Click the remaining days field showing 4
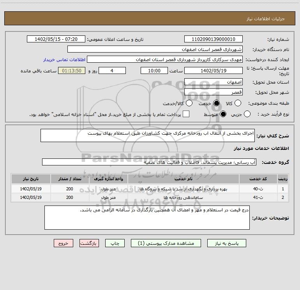This screenshot has width=300, height=290. 112,70
